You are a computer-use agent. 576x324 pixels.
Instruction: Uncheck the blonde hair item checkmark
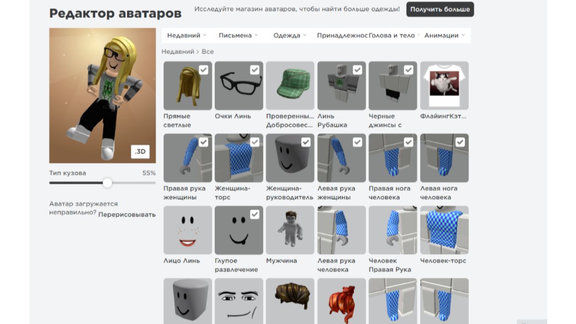(203, 70)
